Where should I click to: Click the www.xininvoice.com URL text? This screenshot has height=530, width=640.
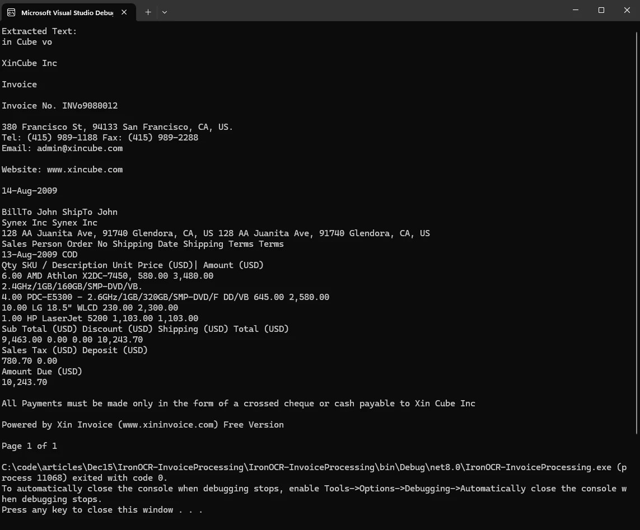coord(168,425)
